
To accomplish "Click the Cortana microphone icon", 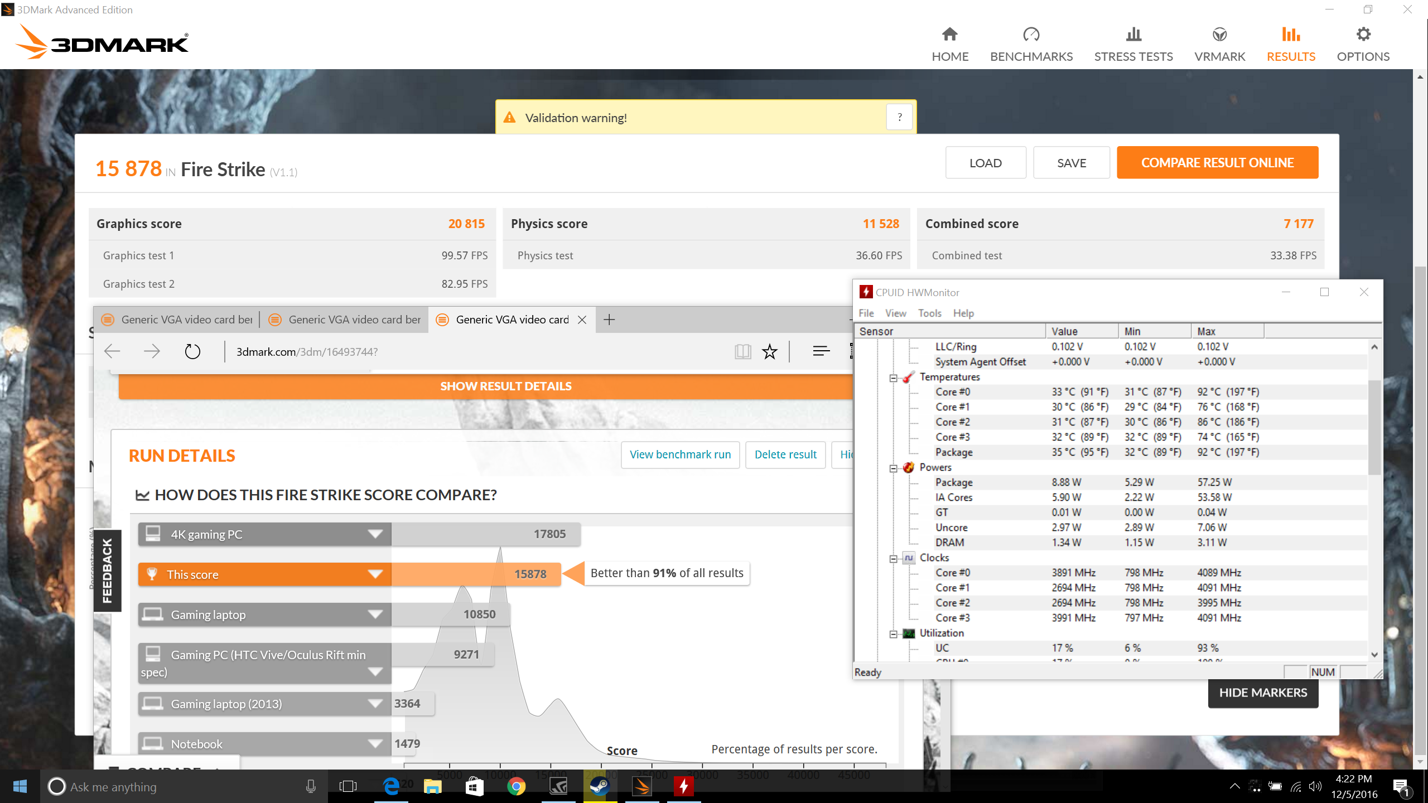I will [311, 786].
